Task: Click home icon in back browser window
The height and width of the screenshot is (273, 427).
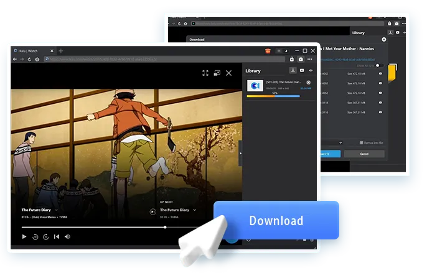Action: click(x=185, y=24)
